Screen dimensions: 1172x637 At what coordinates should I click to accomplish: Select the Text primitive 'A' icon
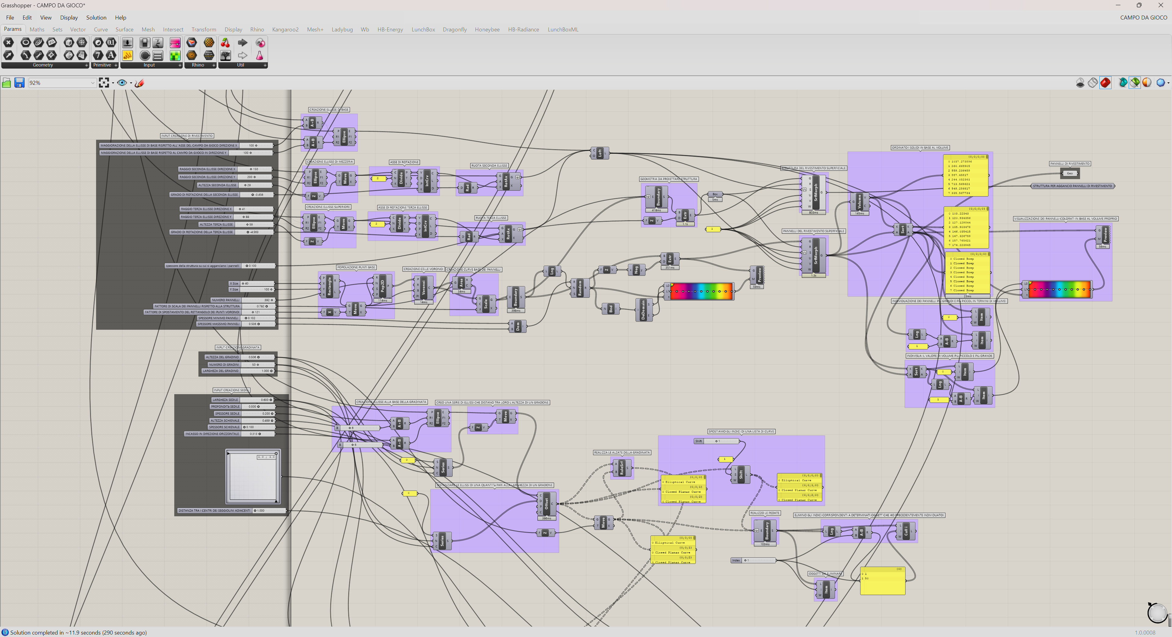coord(110,56)
